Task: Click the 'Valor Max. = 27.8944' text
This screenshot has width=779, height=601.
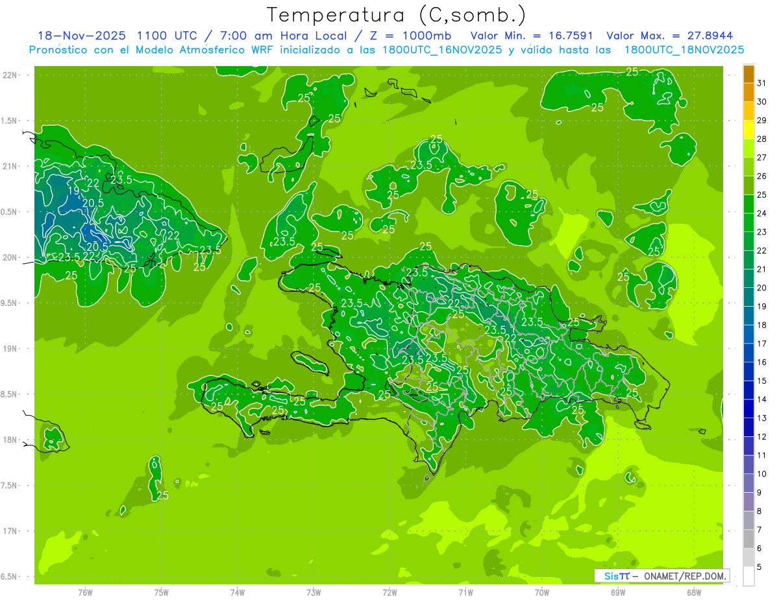Action: point(670,36)
